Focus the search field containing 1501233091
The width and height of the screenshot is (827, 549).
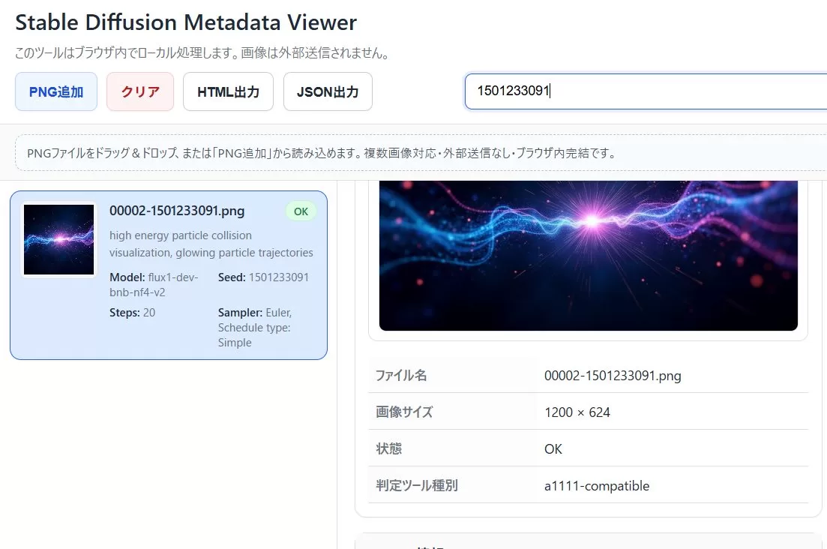[x=645, y=91]
